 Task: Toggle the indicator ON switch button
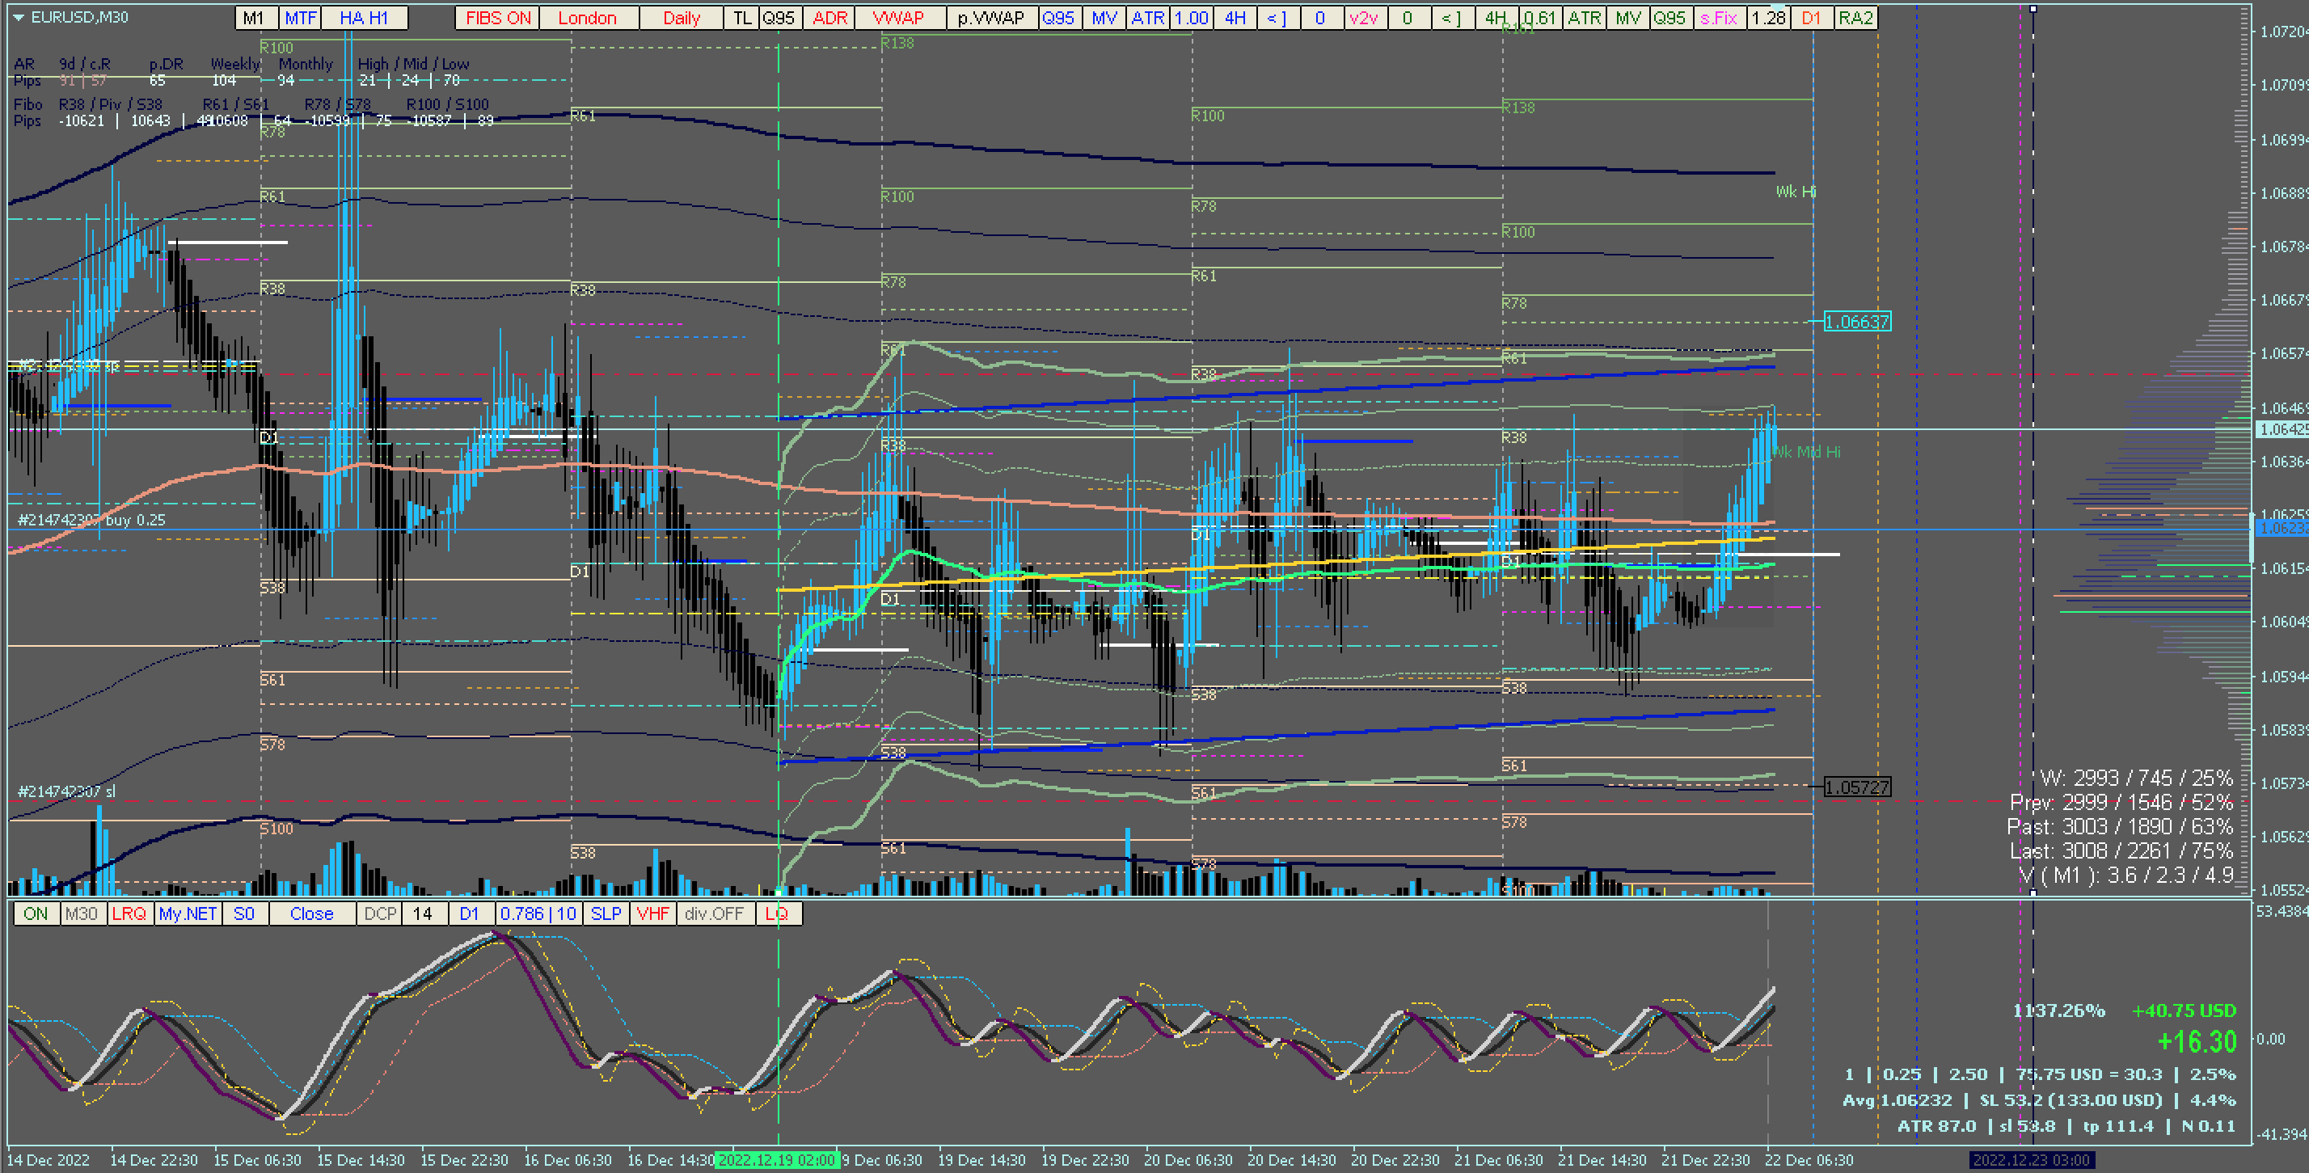click(x=36, y=914)
